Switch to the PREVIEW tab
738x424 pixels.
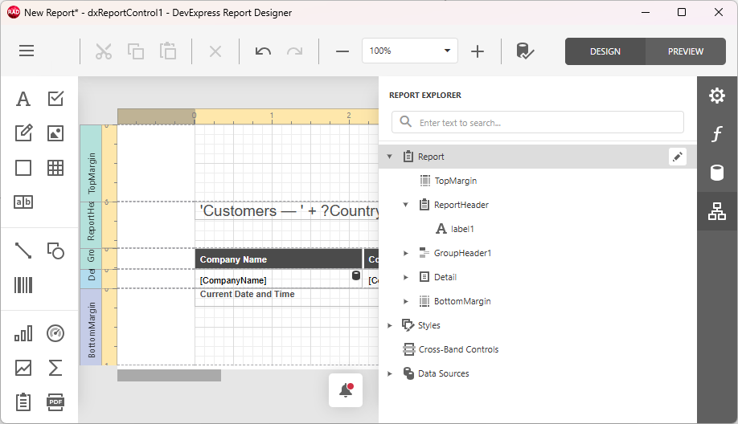685,51
